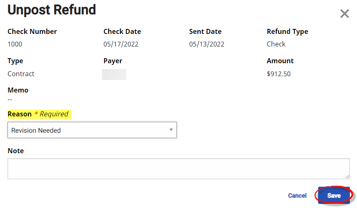Select the check date 05/17/2022

121,44
